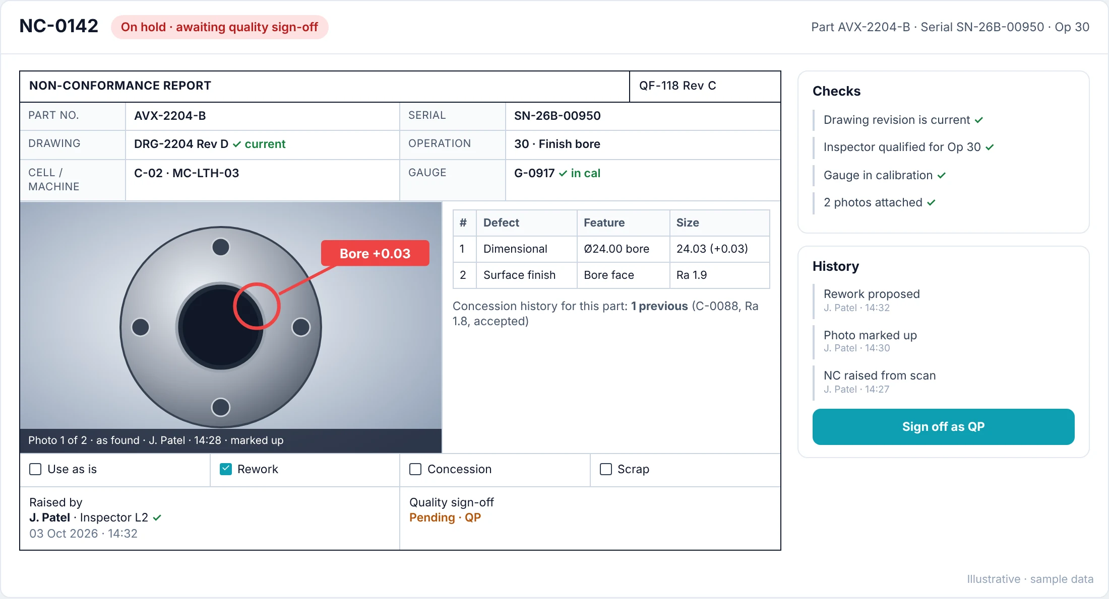
Task: Click the 30 · Finish bore operation value
Action: click(x=557, y=144)
